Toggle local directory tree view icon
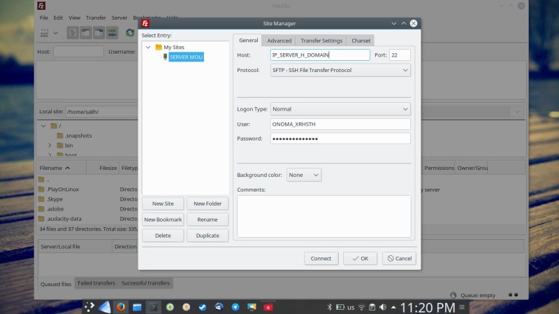 pyautogui.click(x=85, y=33)
